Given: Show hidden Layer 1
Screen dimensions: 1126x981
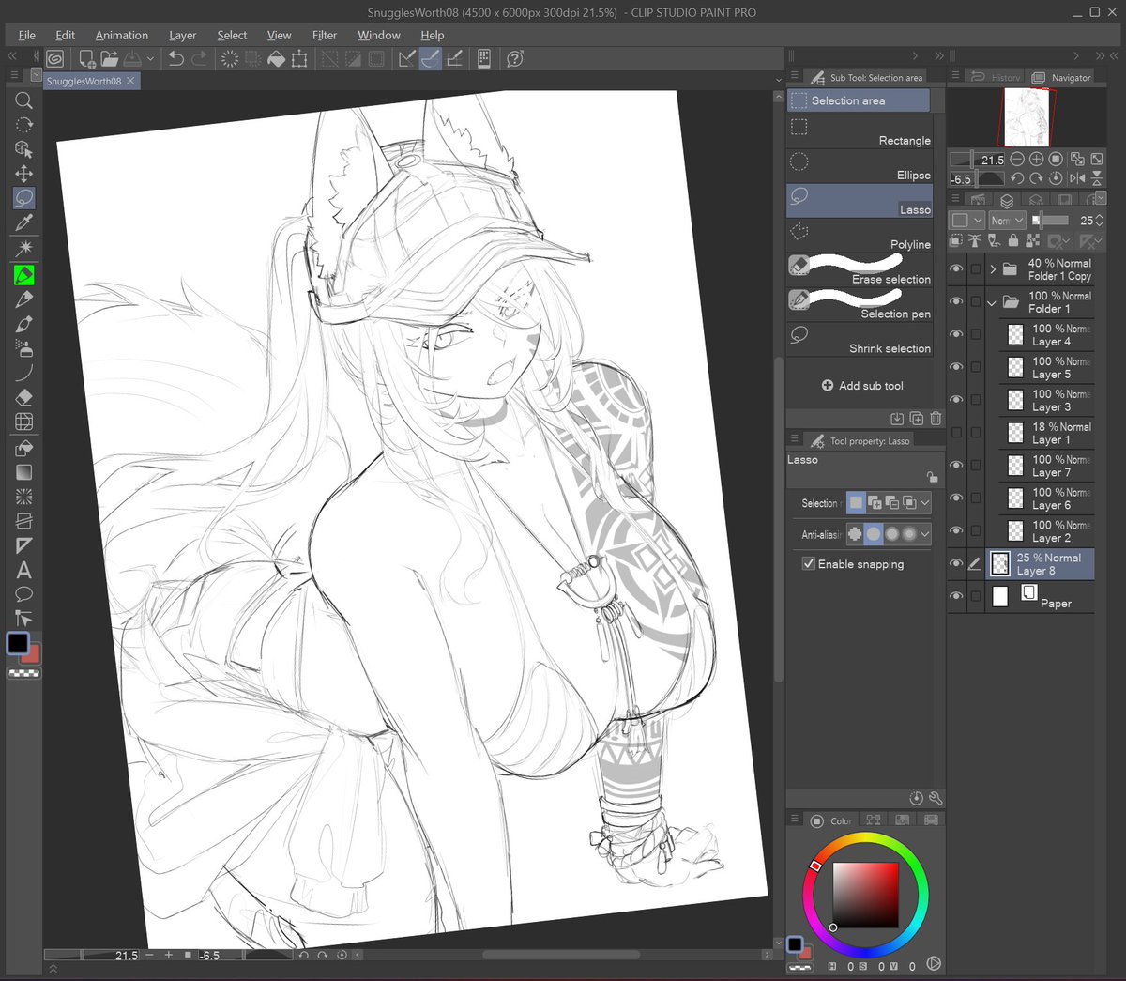Looking at the screenshot, I should pos(956,433).
